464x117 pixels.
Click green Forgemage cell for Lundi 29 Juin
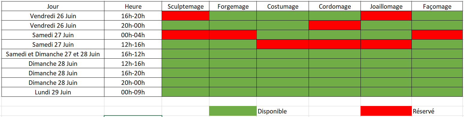coord(233,92)
